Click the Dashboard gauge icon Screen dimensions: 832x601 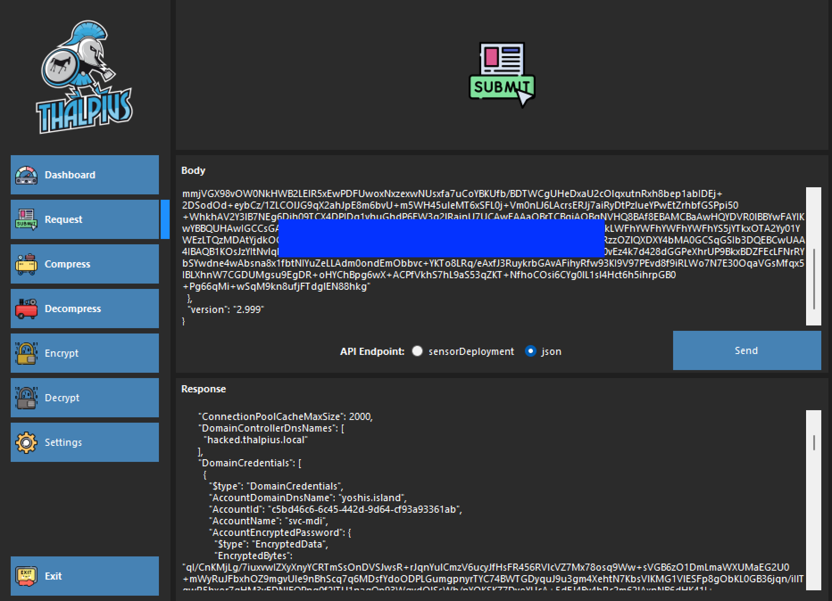[x=26, y=175]
